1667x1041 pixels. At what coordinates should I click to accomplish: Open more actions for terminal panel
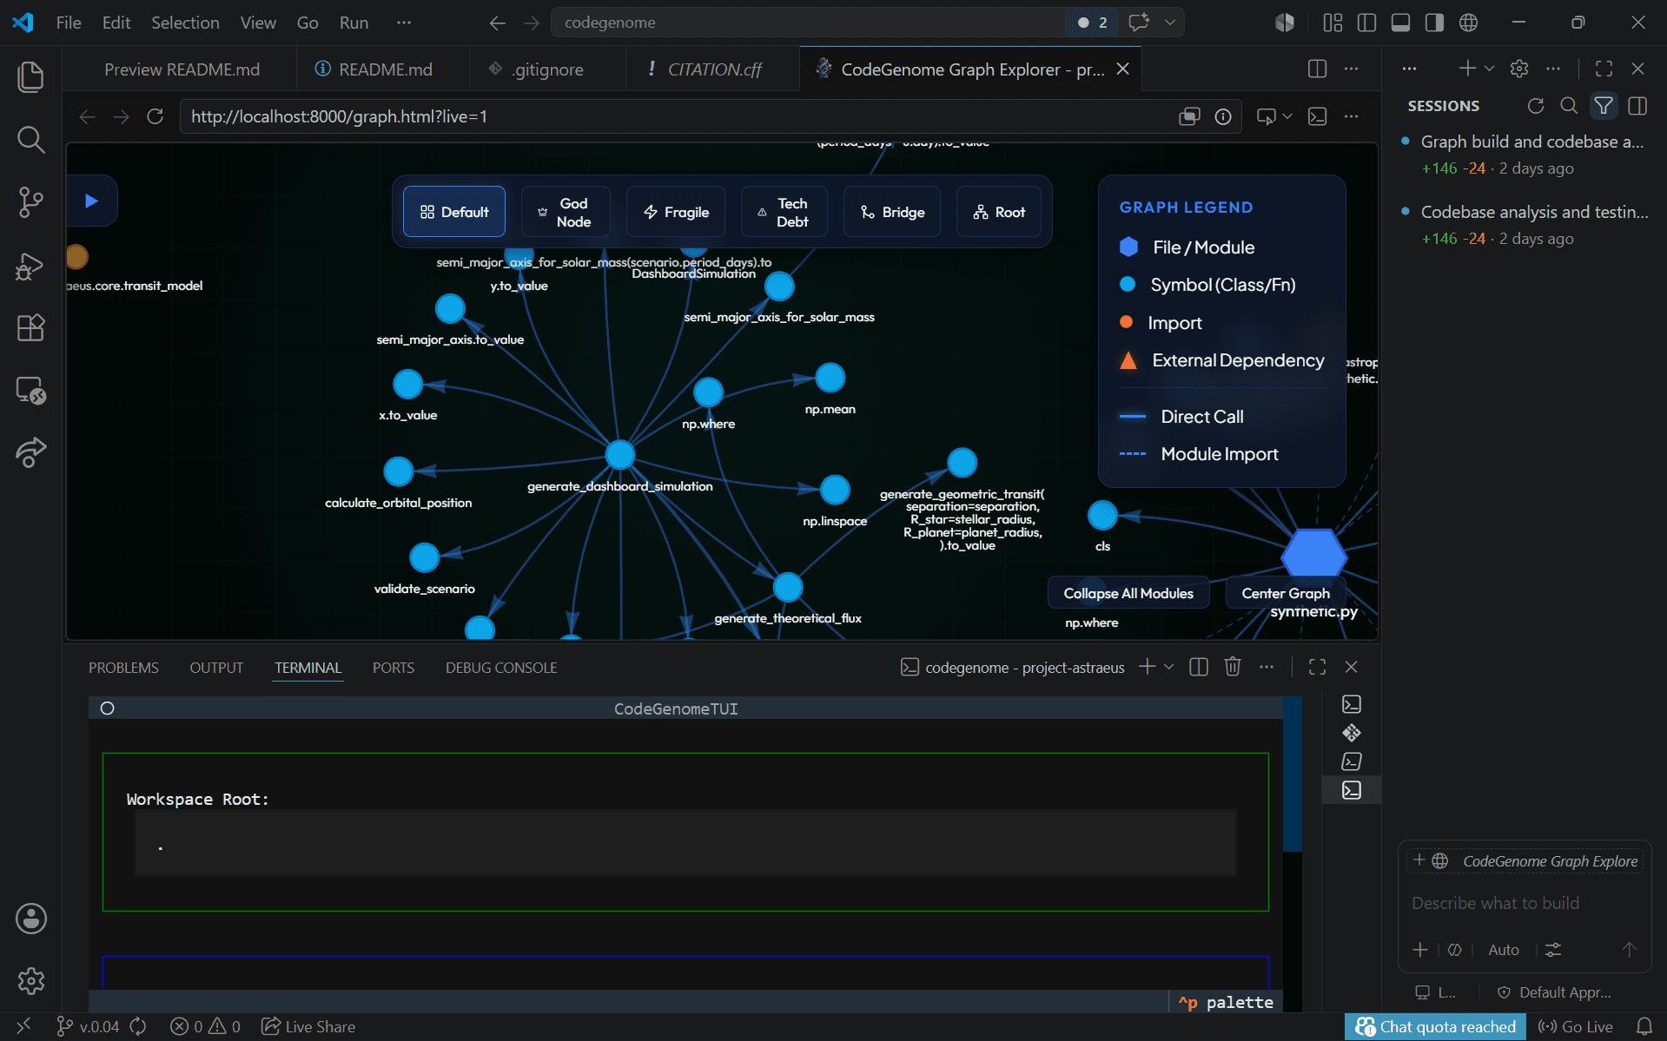pos(1267,667)
